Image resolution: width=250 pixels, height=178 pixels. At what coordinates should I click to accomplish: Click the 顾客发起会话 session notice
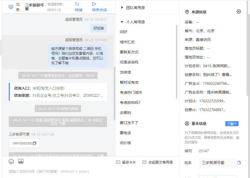58,75
